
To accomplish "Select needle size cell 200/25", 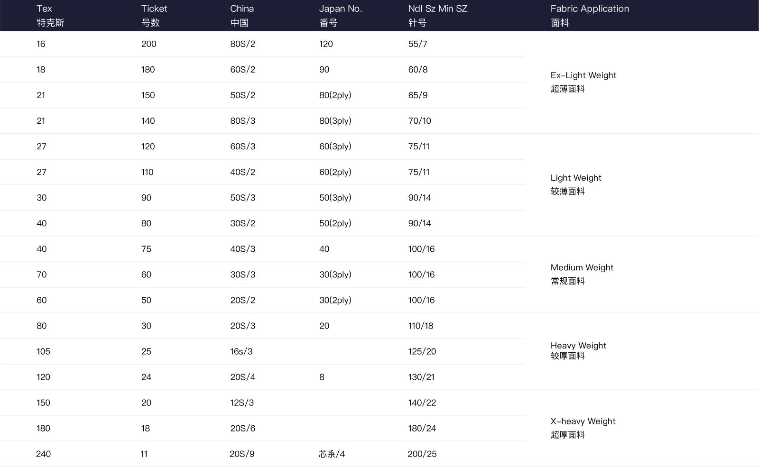I will point(422,454).
